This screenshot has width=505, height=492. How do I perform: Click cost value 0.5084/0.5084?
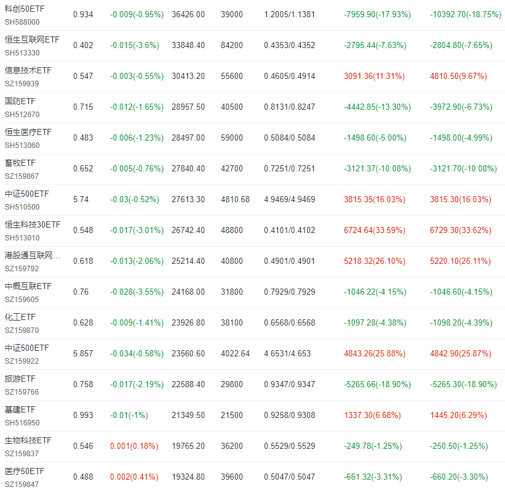pyautogui.click(x=290, y=138)
